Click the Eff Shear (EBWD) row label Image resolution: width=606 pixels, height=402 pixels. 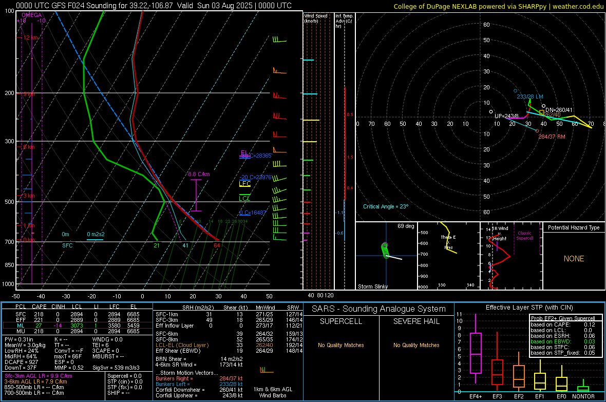pos(178,351)
